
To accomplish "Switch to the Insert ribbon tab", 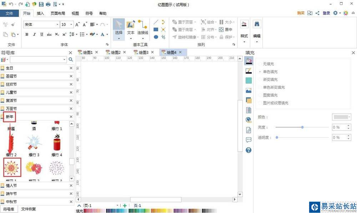I will click(x=40, y=14).
